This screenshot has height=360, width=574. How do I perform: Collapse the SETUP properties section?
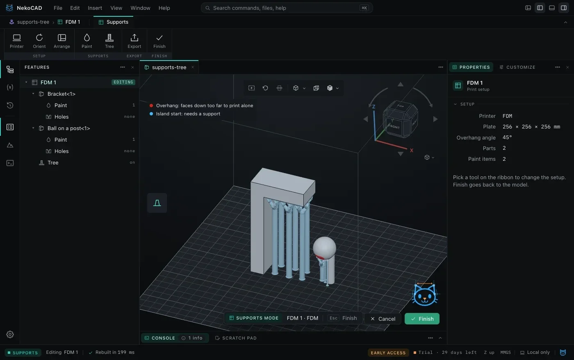click(455, 104)
